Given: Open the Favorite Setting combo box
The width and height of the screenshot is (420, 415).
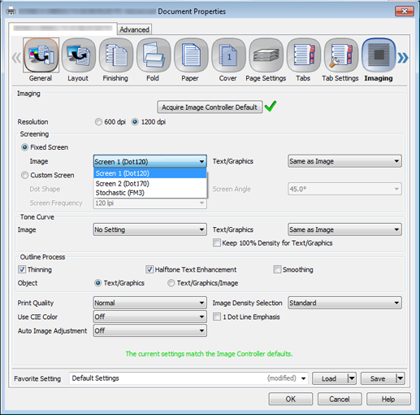Looking at the screenshot, I should tap(188, 378).
